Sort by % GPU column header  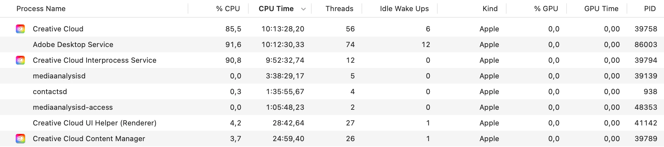tap(546, 9)
